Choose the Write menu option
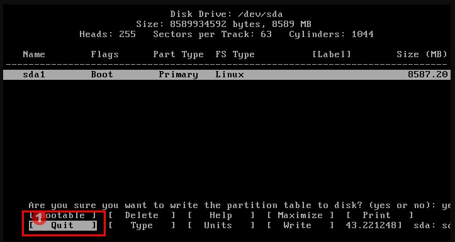This screenshot has width=455, height=242. [x=300, y=226]
